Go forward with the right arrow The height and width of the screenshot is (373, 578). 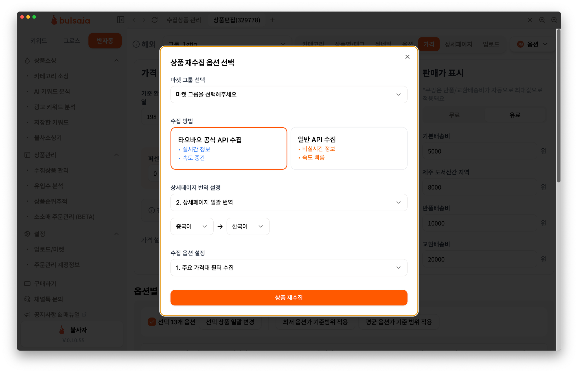(144, 20)
